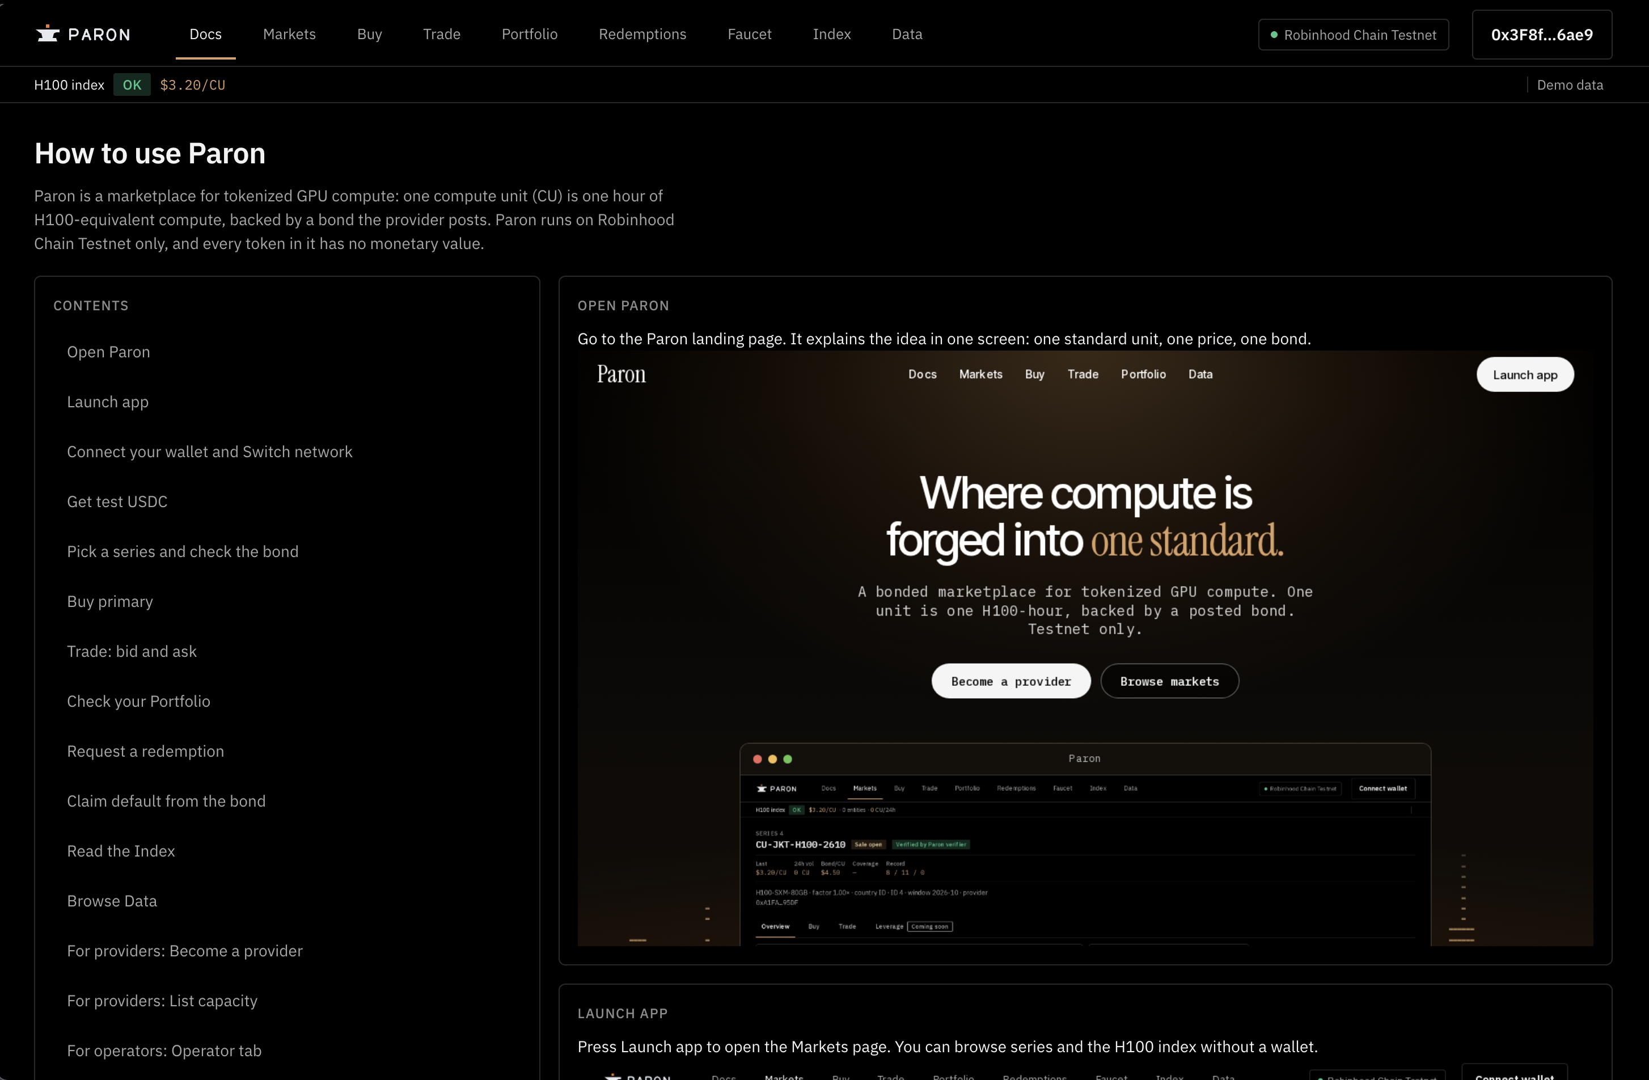The height and width of the screenshot is (1080, 1649).
Task: Jump to Check your Portfolio
Action: pos(138,702)
